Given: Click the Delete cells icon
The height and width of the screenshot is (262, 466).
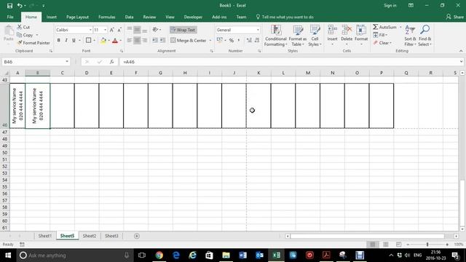Looking at the screenshot, I should 347,31.
